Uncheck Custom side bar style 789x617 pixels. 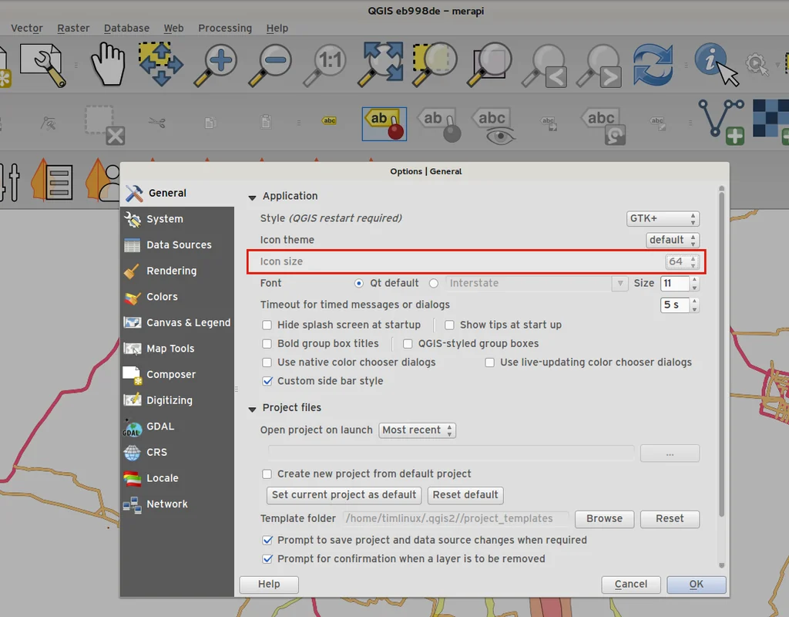[x=267, y=381]
